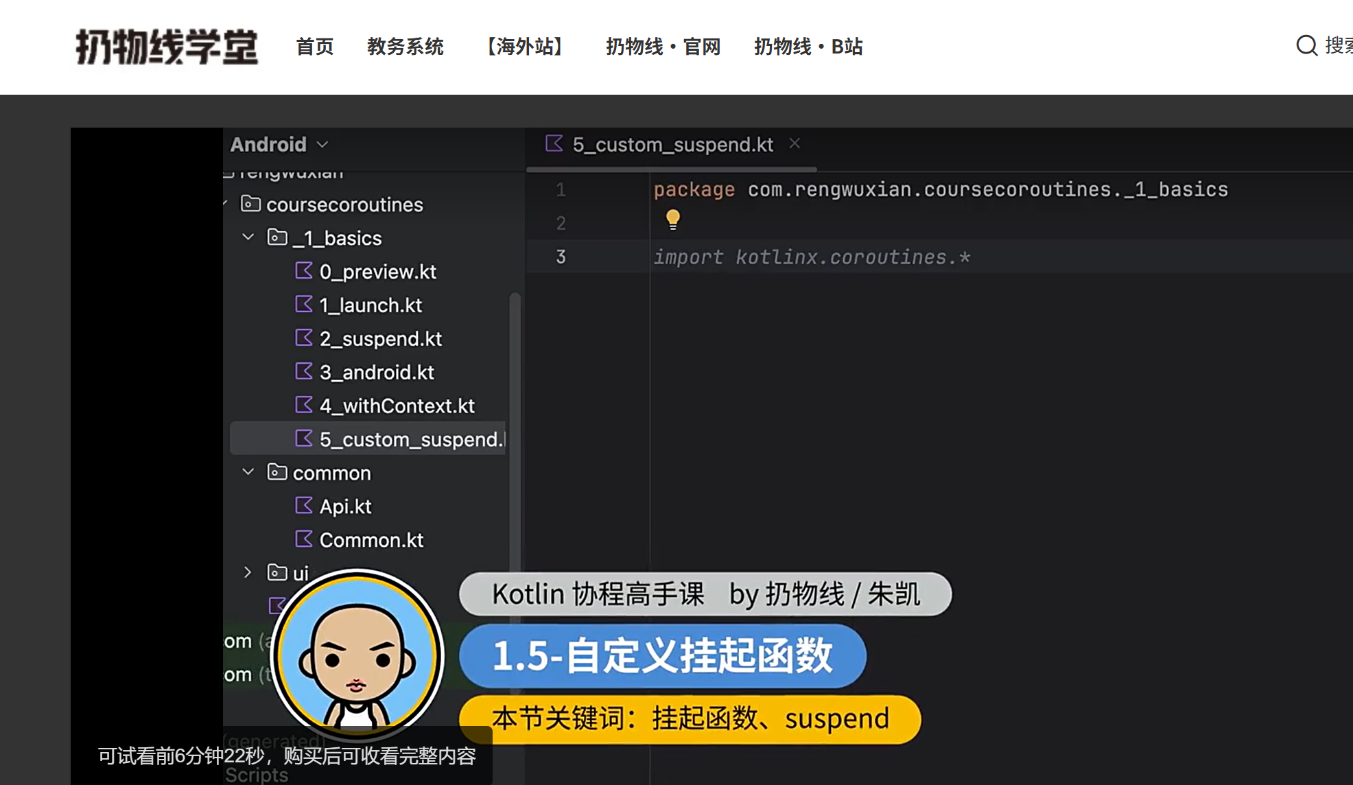Close the 5_custom_suspend.kt tab
This screenshot has height=785, width=1353.
coord(795,143)
